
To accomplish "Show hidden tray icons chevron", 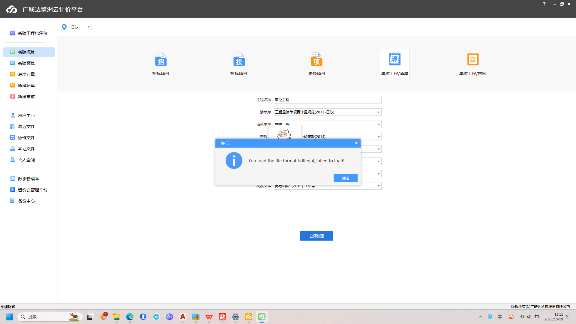I will pos(481,317).
